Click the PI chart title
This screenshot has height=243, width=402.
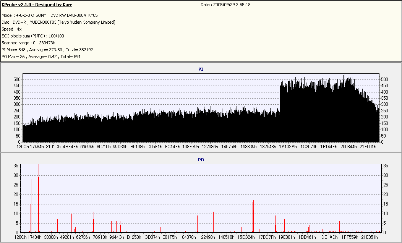[201, 69]
